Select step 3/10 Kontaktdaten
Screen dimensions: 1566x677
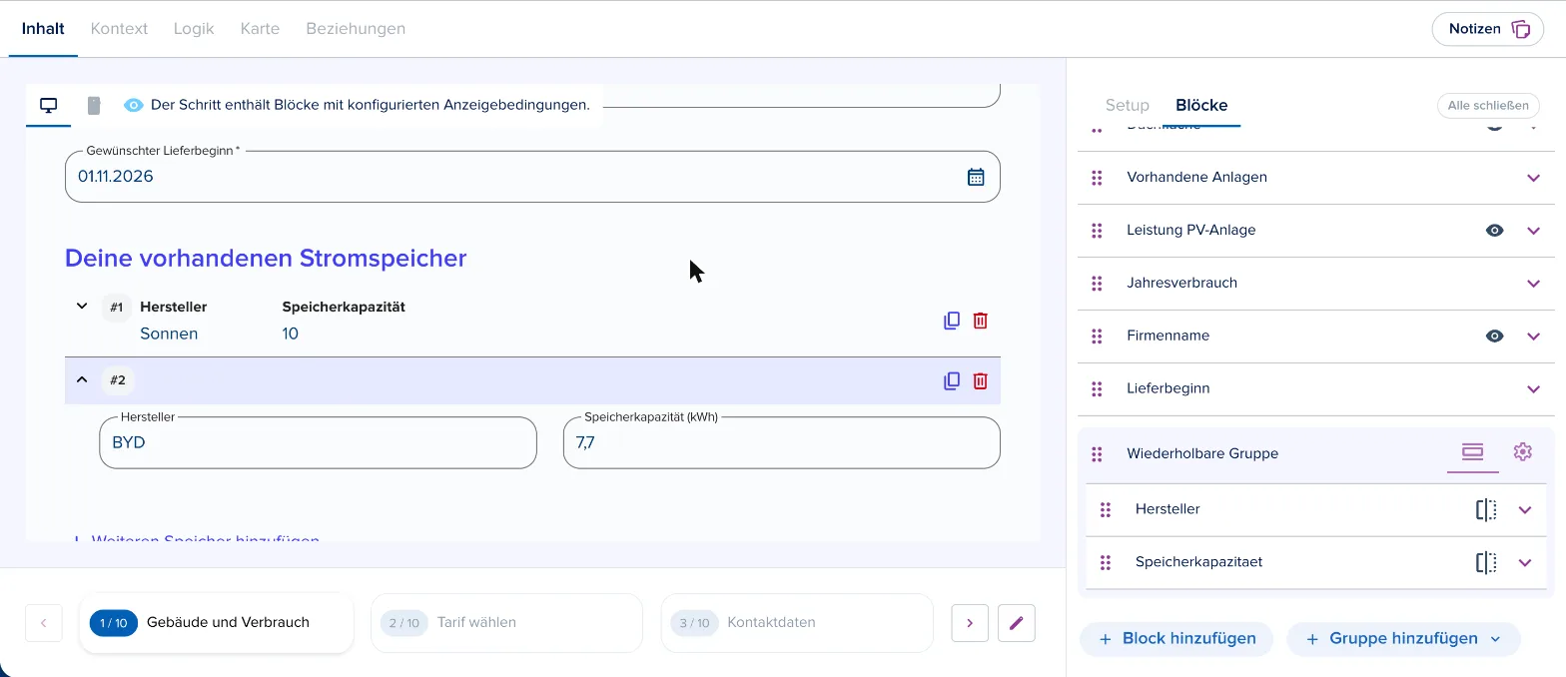point(797,623)
